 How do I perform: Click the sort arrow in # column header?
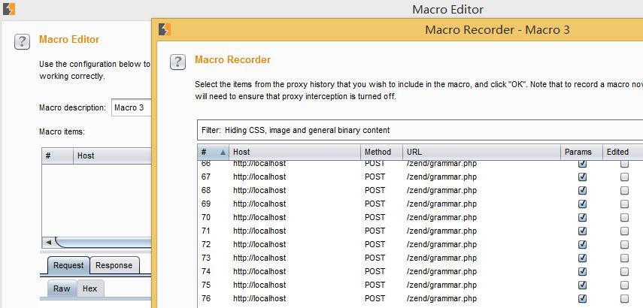[223, 152]
